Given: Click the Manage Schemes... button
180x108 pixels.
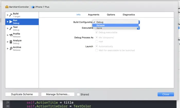Looking at the screenshot, I should click(58, 94).
